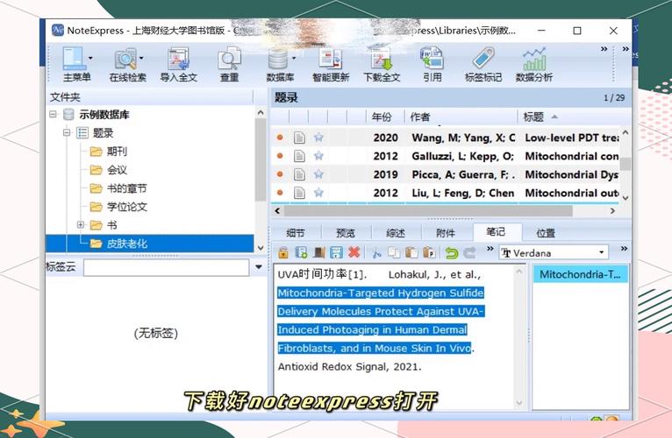Select the Mitochondria-T... note list entry

580,274
